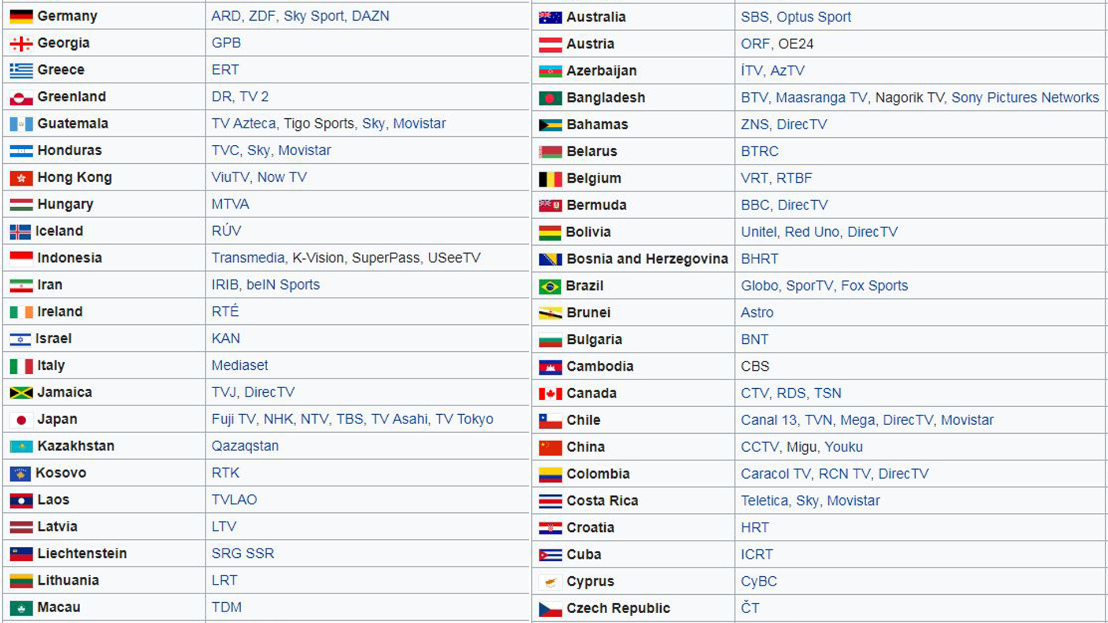This screenshot has width=1108, height=623.
Task: Click the Bahamas flag icon
Action: pos(550,125)
